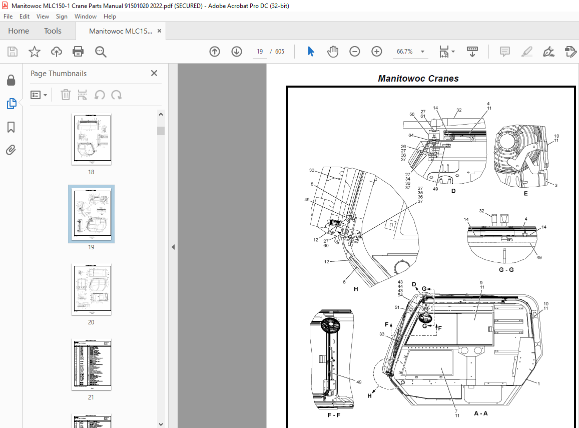Collapse the navigation pane arrow
This screenshot has width=579, height=428.
173,247
